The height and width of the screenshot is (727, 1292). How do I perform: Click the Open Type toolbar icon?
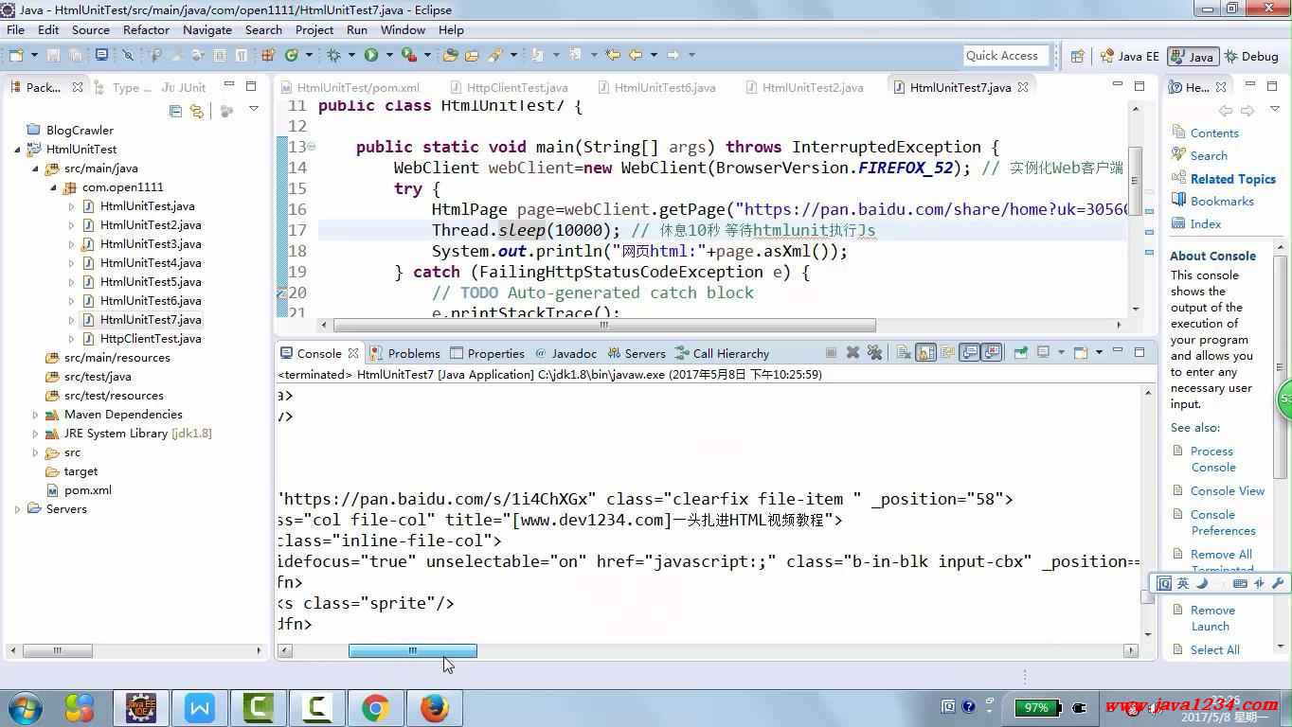[450, 55]
